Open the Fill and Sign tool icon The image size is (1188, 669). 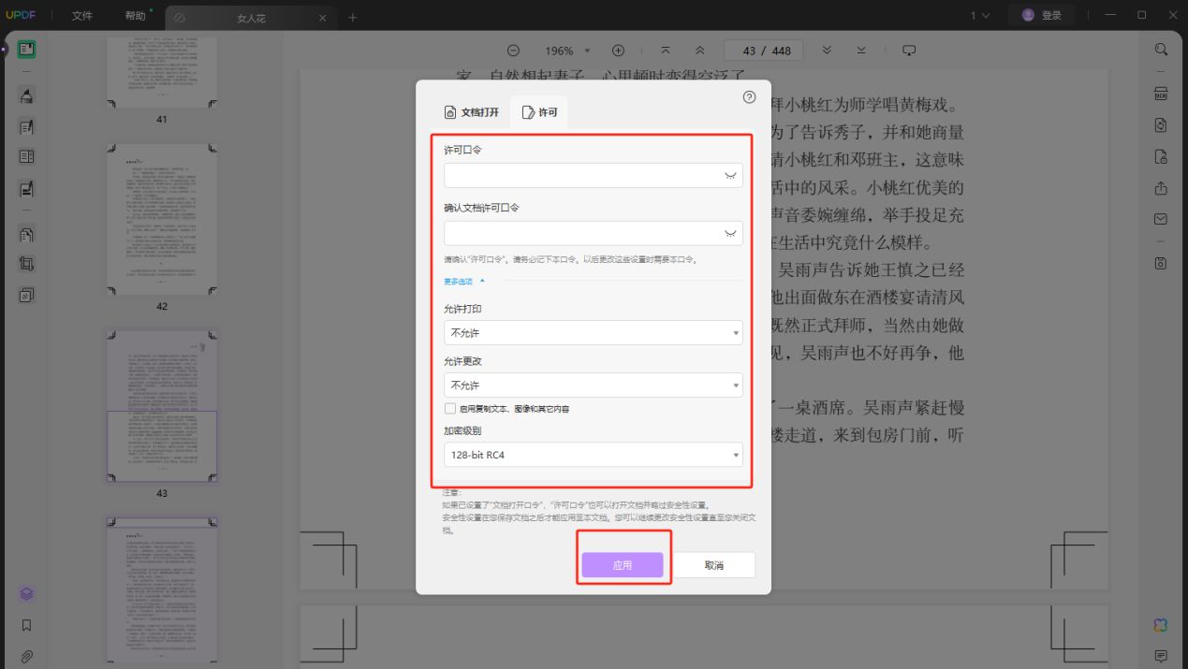tap(26, 189)
